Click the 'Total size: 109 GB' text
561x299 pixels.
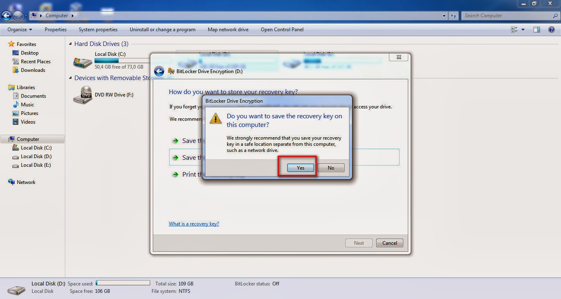tap(174, 284)
